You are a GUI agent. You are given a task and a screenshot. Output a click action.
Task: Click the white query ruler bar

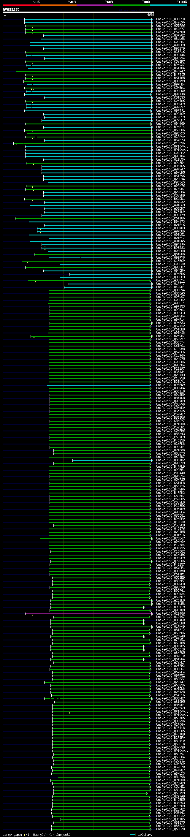[x=78, y=12]
